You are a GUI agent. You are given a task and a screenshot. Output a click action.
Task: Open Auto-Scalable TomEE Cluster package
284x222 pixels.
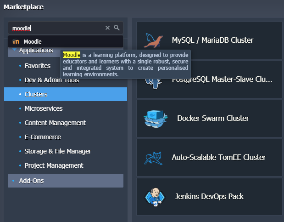pyautogui.click(x=209, y=158)
